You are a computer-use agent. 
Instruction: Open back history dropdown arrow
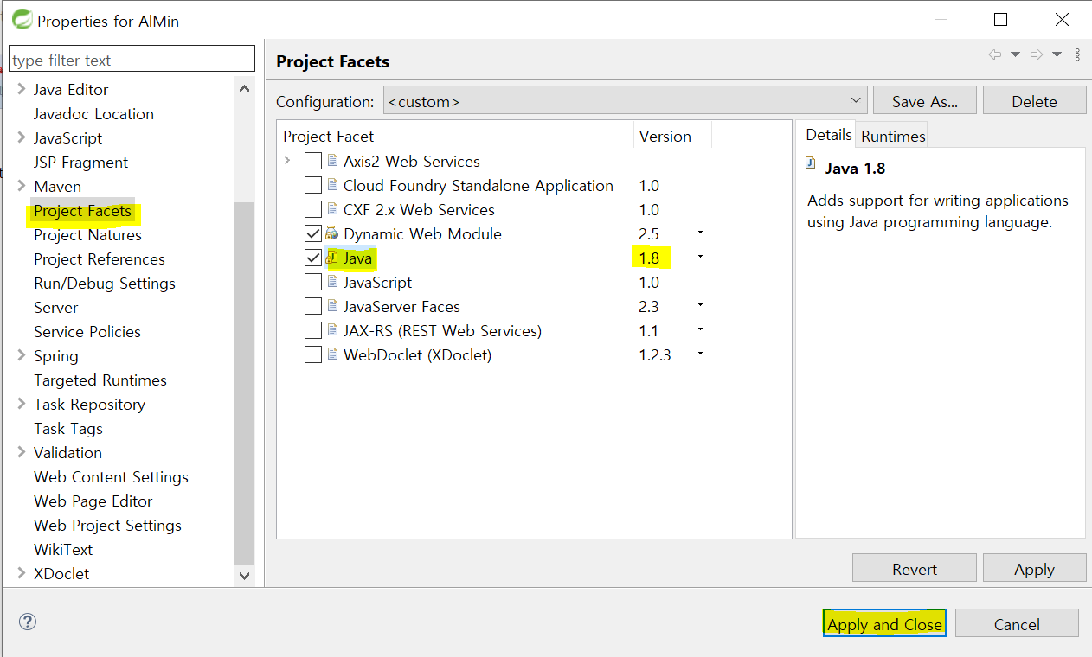[1015, 54]
